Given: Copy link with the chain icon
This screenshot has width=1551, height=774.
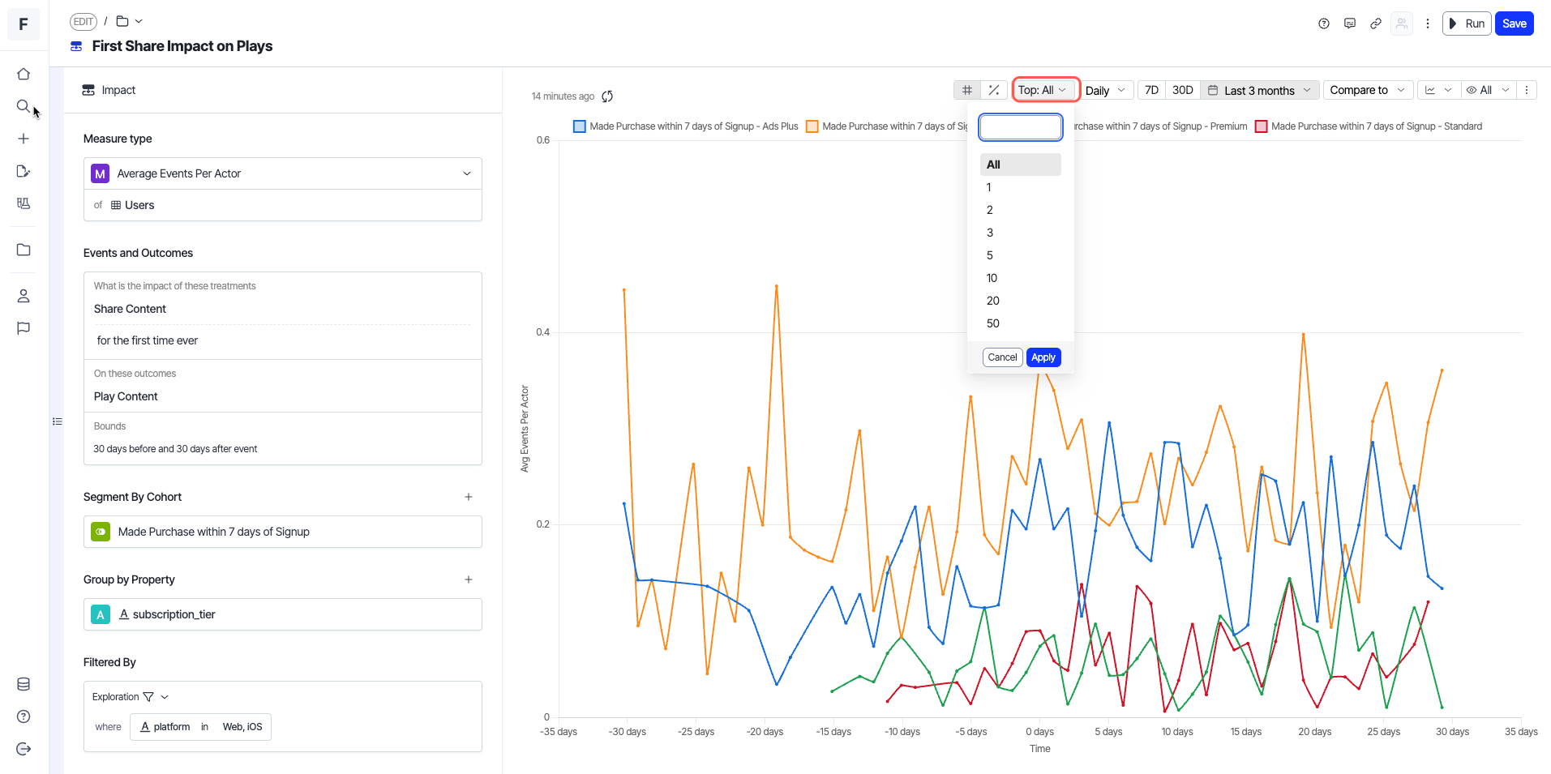Looking at the screenshot, I should point(1376,24).
